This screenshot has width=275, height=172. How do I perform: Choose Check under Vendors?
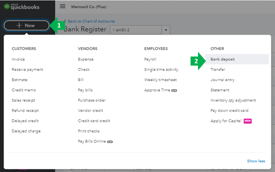click(x=84, y=70)
